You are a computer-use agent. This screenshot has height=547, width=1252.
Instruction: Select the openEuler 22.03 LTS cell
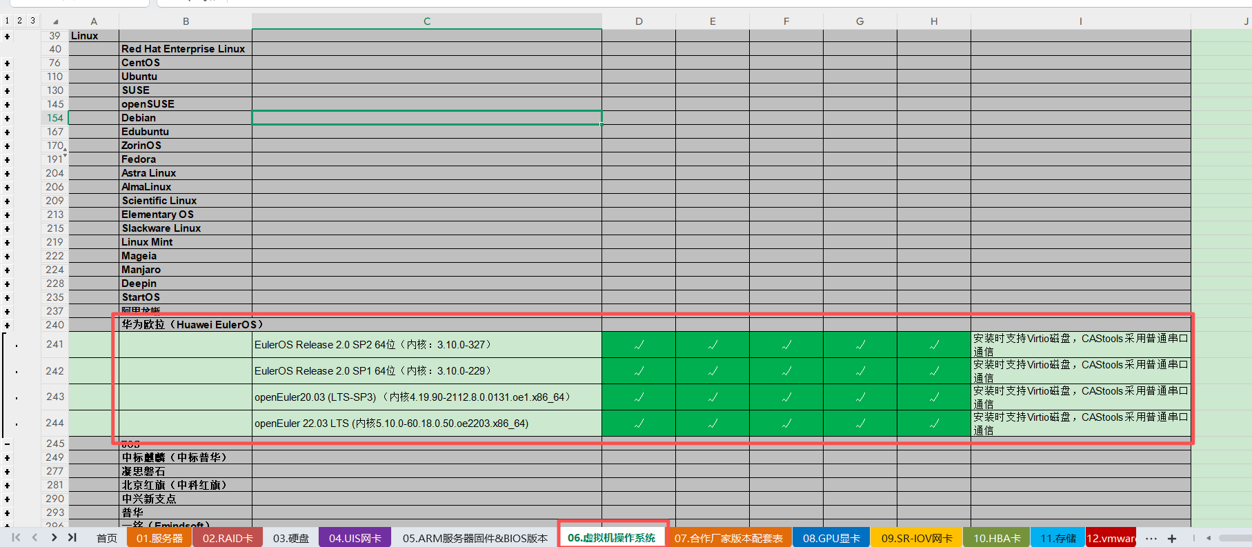(x=427, y=423)
